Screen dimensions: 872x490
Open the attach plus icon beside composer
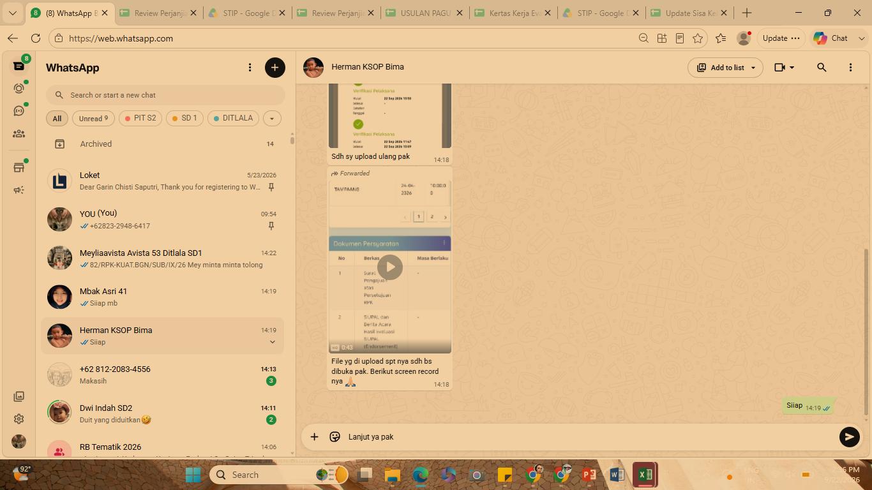pyautogui.click(x=314, y=437)
